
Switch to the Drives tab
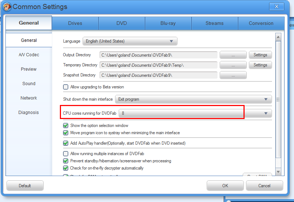(x=75, y=23)
